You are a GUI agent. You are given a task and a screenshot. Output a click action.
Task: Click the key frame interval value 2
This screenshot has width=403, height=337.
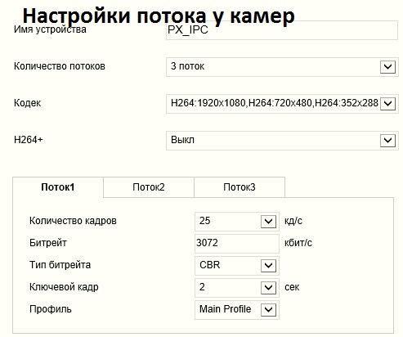(202, 287)
